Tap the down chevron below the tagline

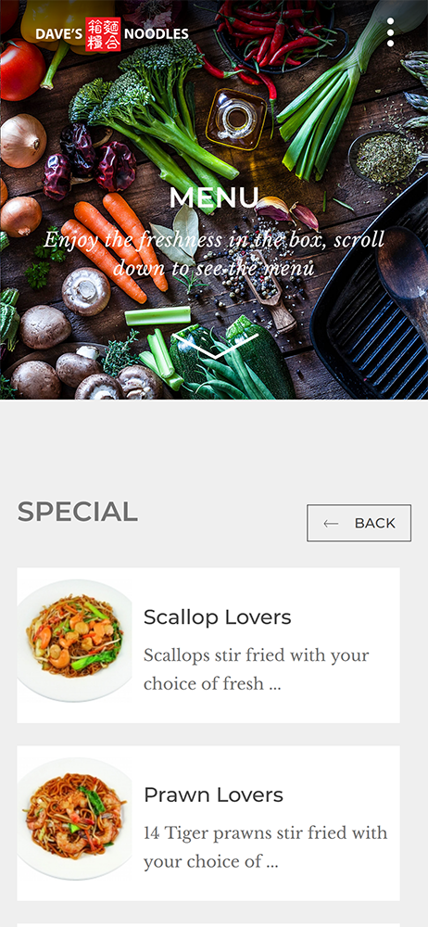(x=216, y=346)
